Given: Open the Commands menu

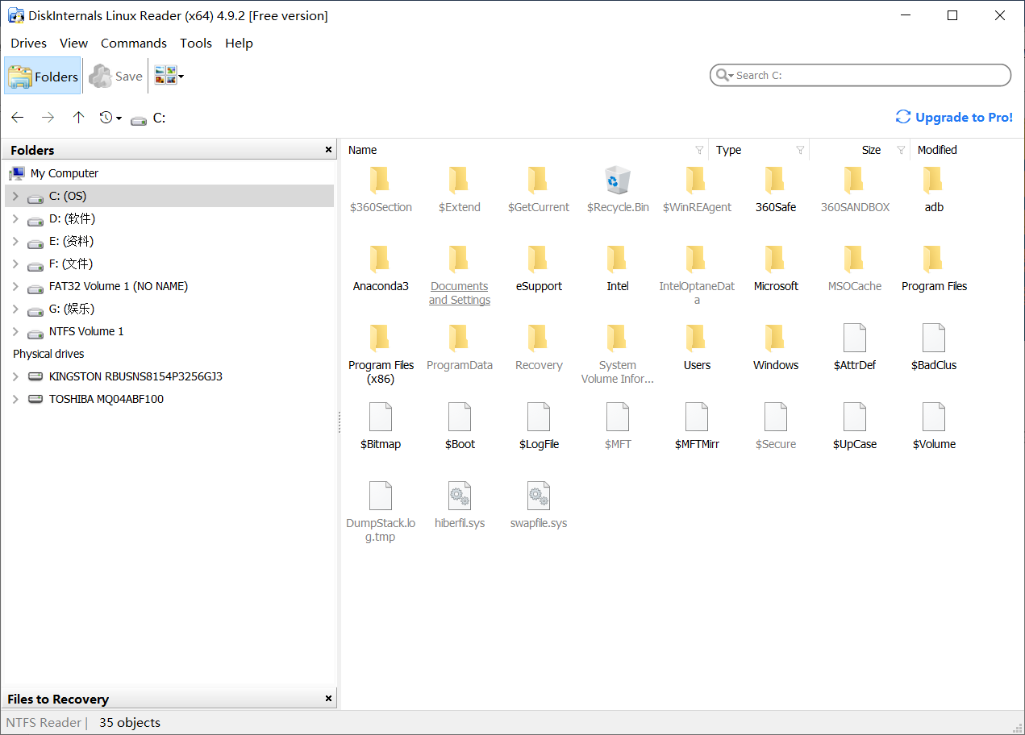Looking at the screenshot, I should click(134, 44).
